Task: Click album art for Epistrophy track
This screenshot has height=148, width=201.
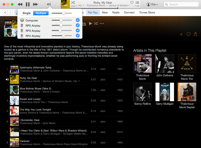Action: point(14,69)
